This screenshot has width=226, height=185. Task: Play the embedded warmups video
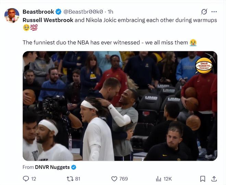click(x=120, y=106)
